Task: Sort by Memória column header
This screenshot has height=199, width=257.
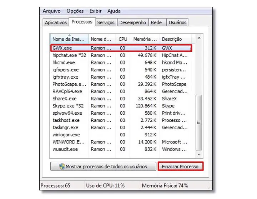Action: (x=145, y=39)
